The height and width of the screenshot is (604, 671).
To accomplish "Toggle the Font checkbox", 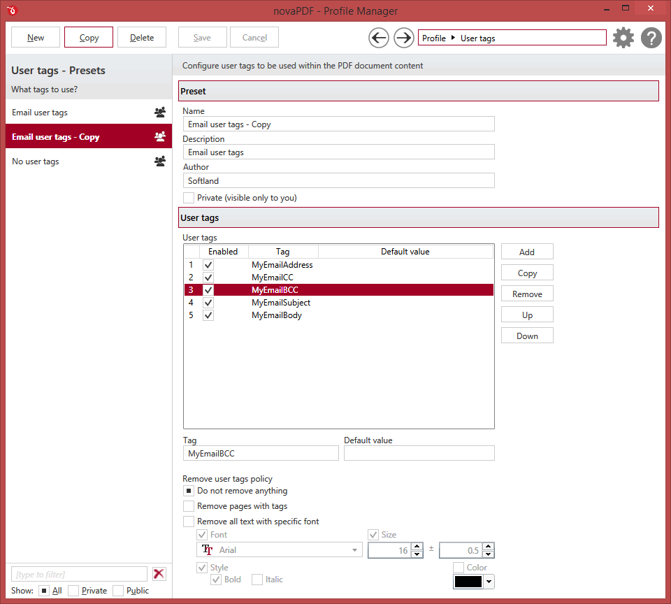I will click(x=202, y=535).
